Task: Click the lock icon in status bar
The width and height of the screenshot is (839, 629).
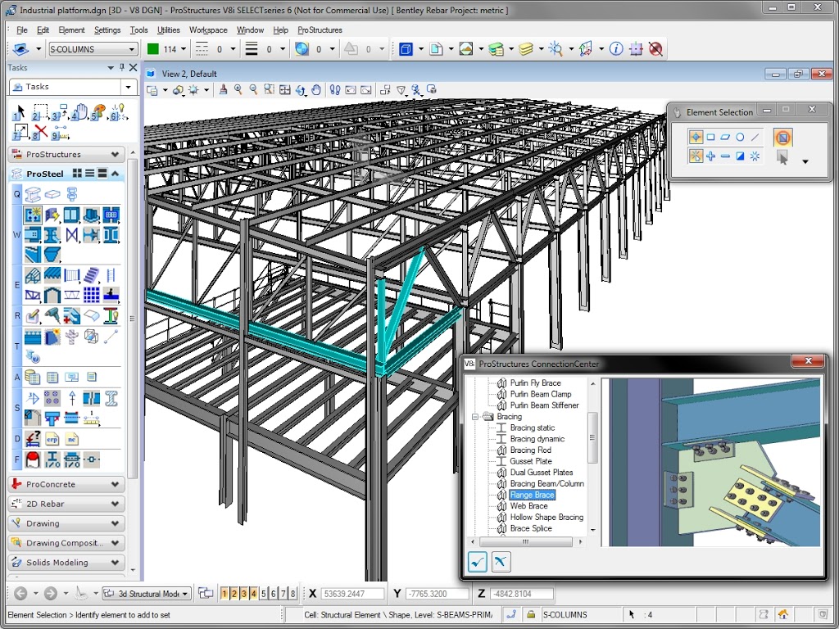Action: pos(530,614)
